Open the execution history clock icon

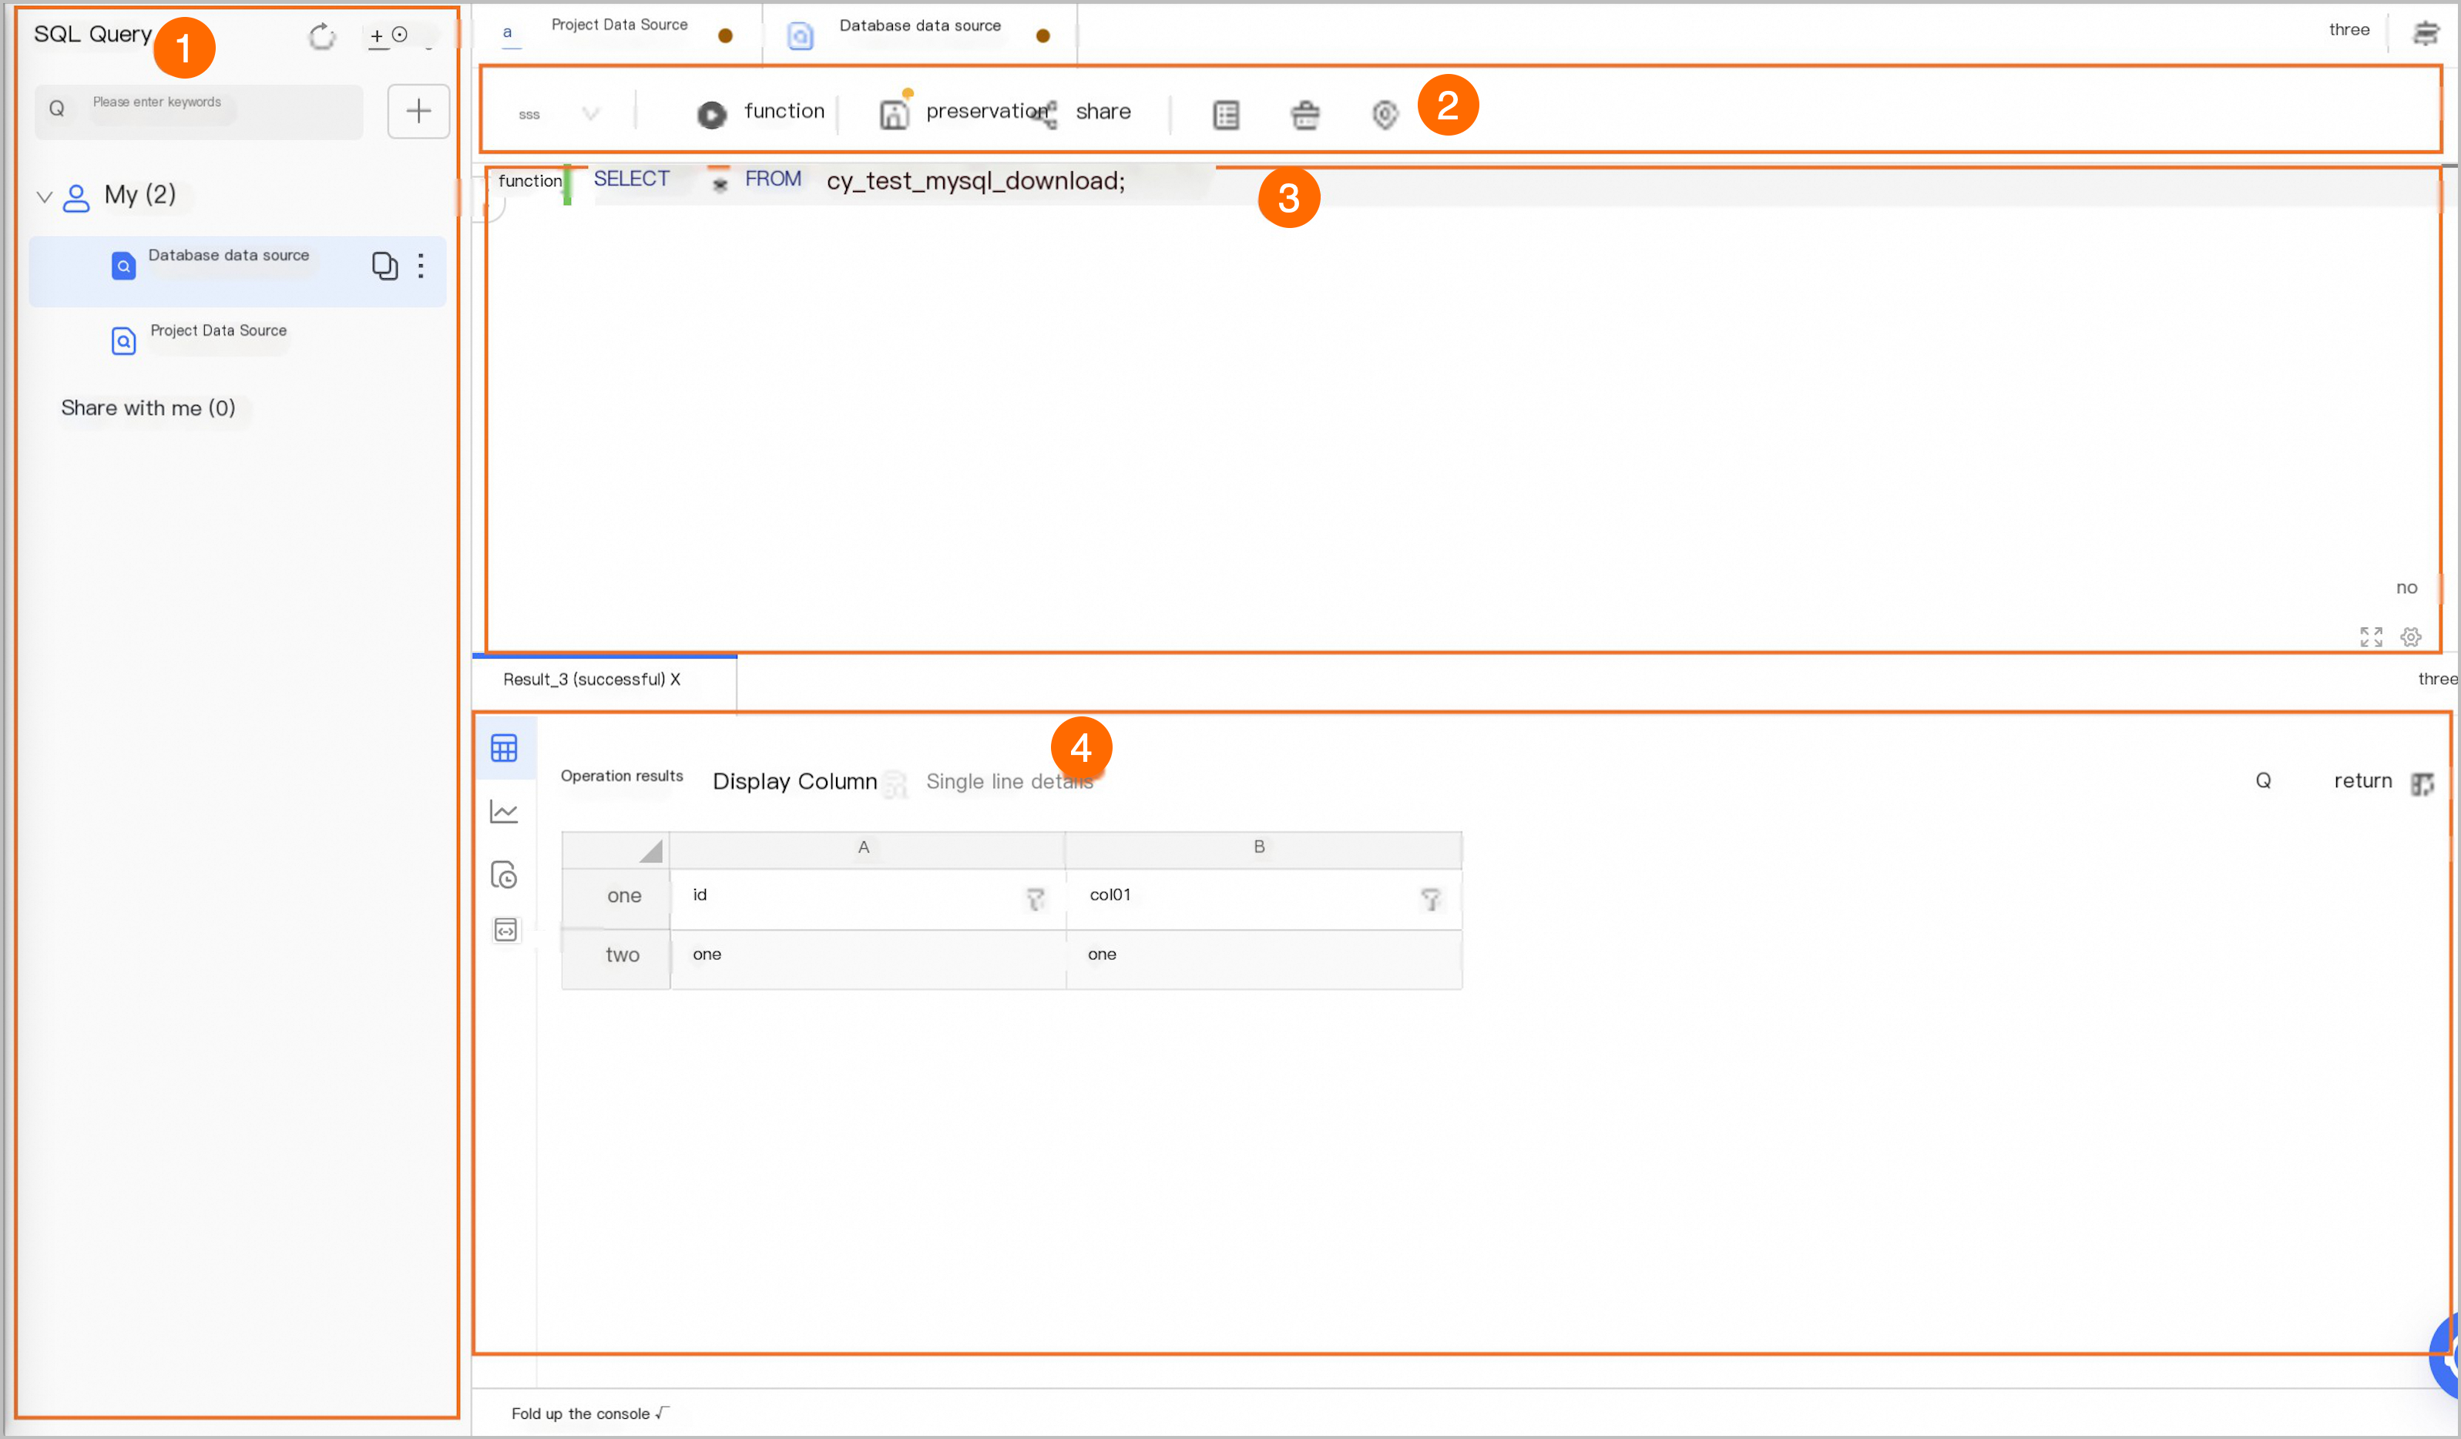click(x=504, y=875)
